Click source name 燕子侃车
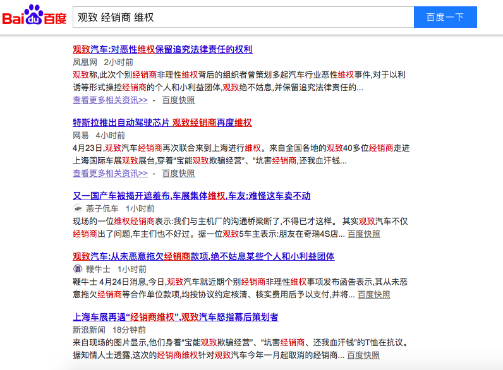 [102, 209]
